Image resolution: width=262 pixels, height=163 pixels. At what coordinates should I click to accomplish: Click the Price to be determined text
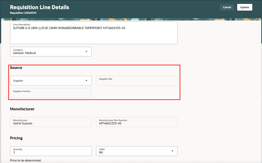(x=25, y=160)
